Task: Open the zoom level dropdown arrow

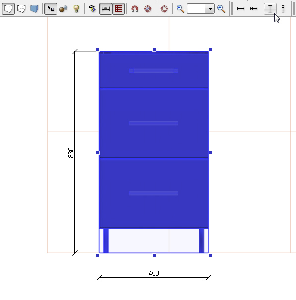Action: point(210,9)
